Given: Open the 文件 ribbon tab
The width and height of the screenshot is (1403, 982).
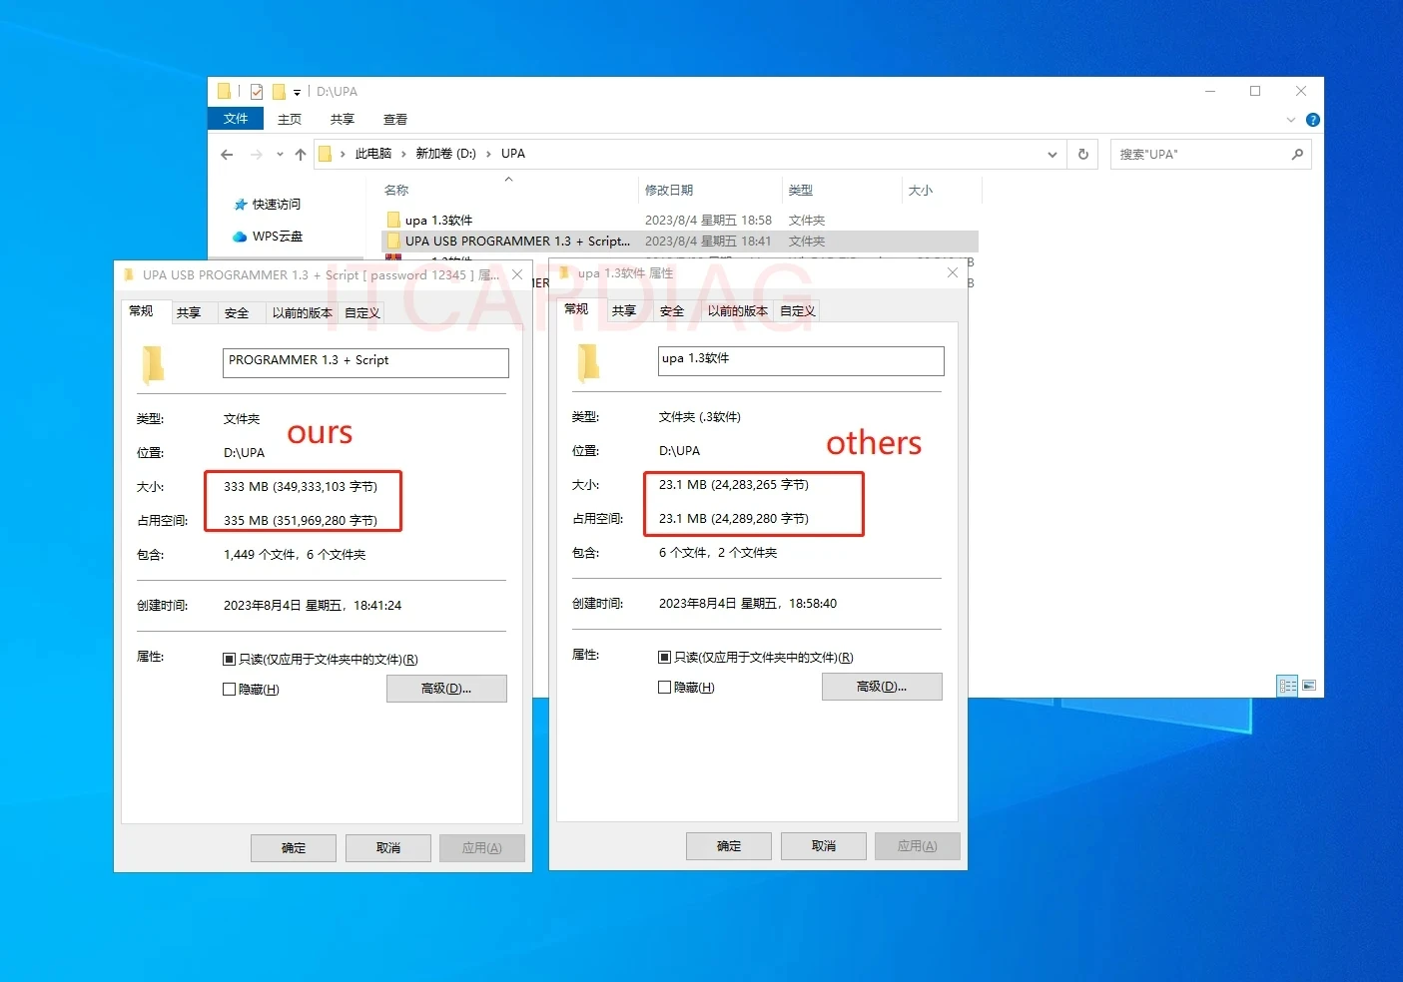Looking at the screenshot, I should (x=236, y=119).
